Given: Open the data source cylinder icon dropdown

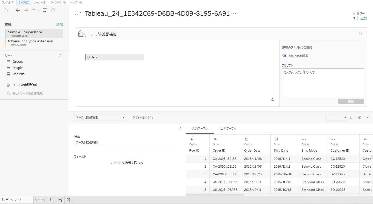Looking at the screenshot, I should [78, 13].
